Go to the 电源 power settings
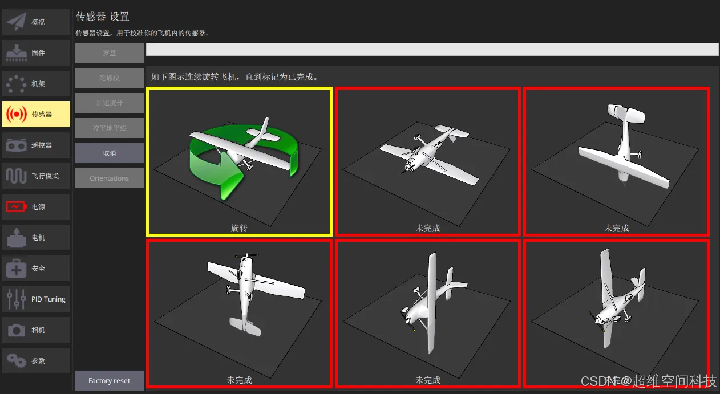The image size is (720, 394). point(36,206)
